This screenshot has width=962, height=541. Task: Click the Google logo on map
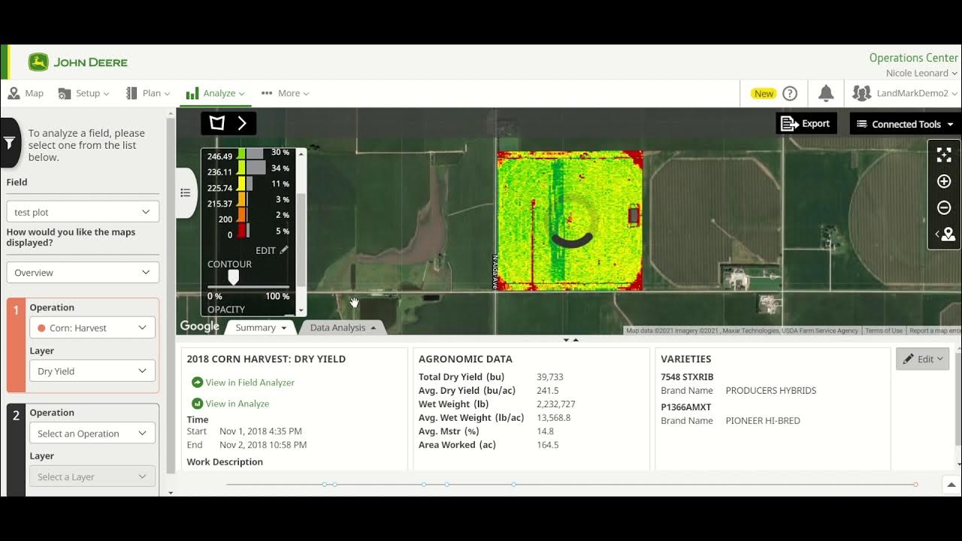pos(199,326)
